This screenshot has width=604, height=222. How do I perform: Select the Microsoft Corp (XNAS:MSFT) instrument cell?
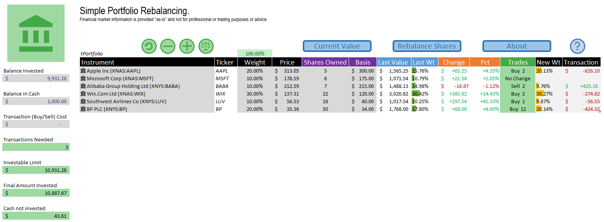point(147,78)
